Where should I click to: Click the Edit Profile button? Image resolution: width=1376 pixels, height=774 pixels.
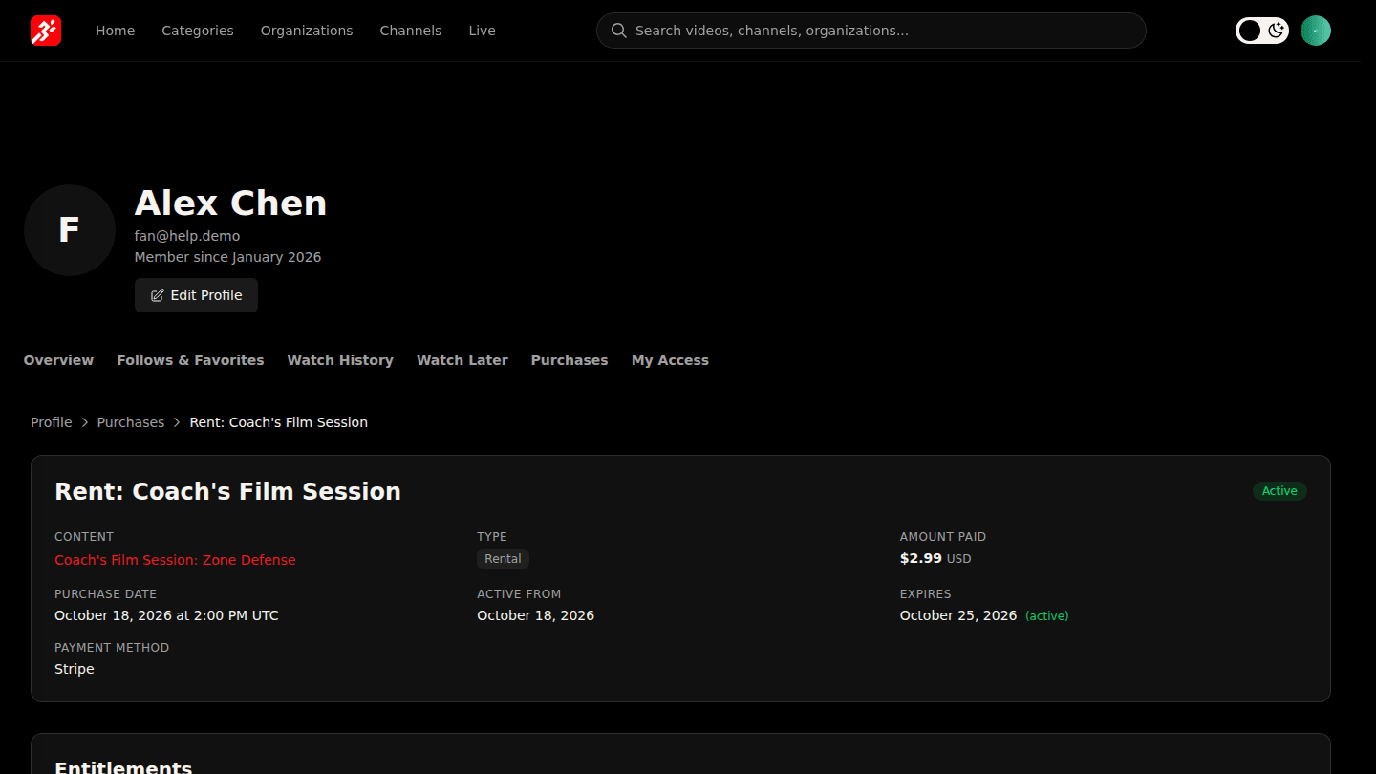(196, 295)
